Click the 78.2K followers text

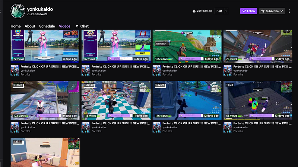[37, 14]
